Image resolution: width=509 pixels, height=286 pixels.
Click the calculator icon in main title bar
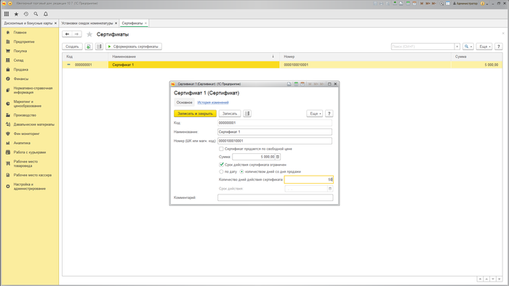(408, 3)
